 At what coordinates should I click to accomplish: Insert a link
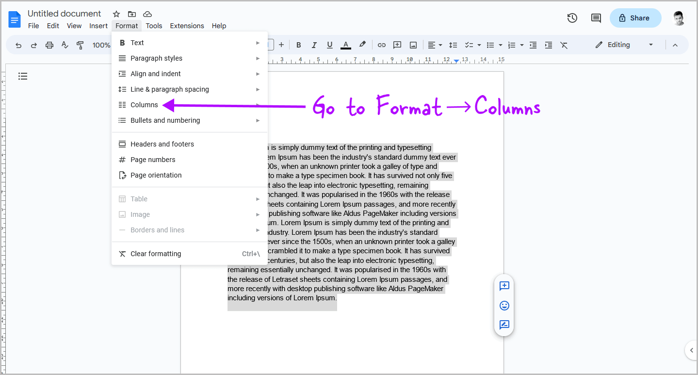coord(381,45)
